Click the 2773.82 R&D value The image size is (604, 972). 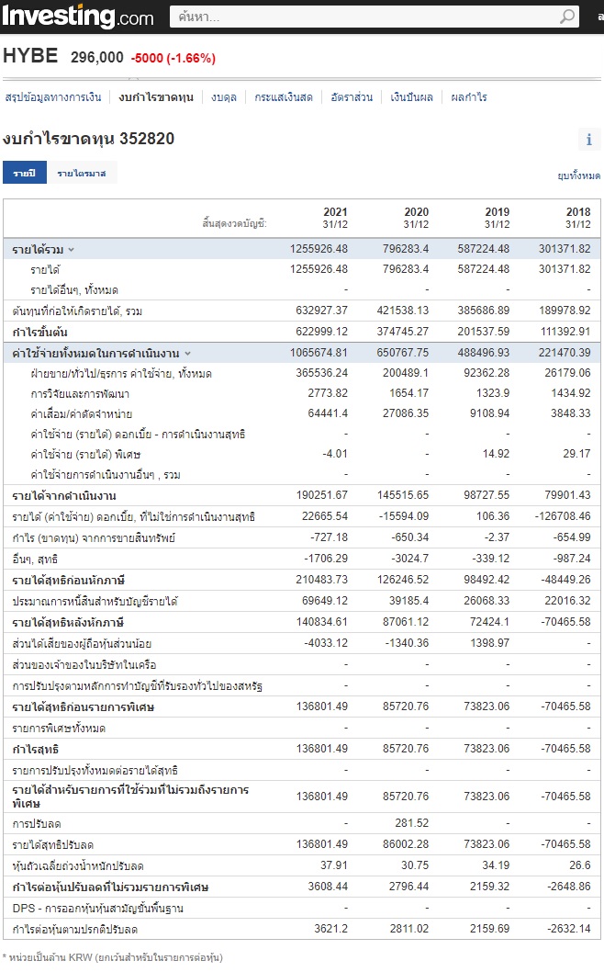(x=328, y=393)
